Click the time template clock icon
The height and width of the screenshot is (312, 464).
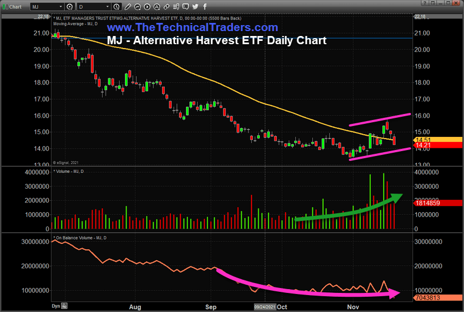click(117, 7)
